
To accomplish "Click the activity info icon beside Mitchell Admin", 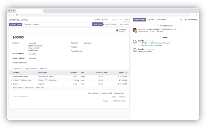I will 175,29.
